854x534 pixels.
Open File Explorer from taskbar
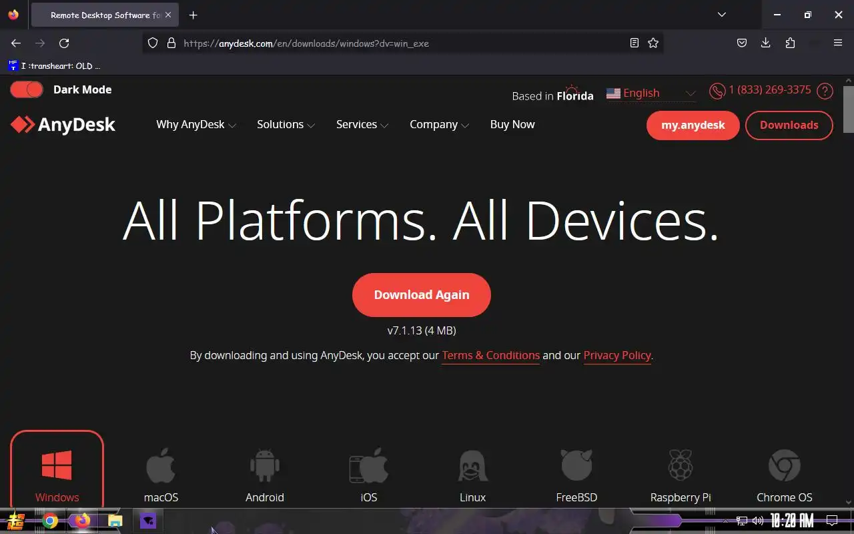(x=115, y=521)
